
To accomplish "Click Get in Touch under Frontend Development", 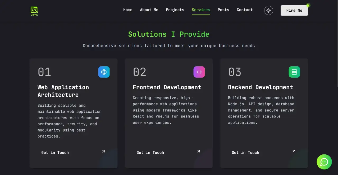I will tap(150, 152).
